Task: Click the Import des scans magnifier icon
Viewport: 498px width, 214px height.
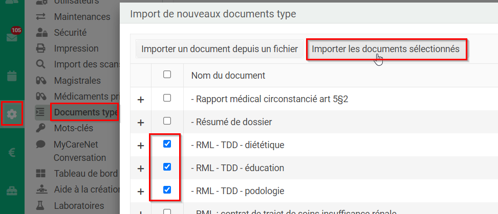Action: point(41,64)
